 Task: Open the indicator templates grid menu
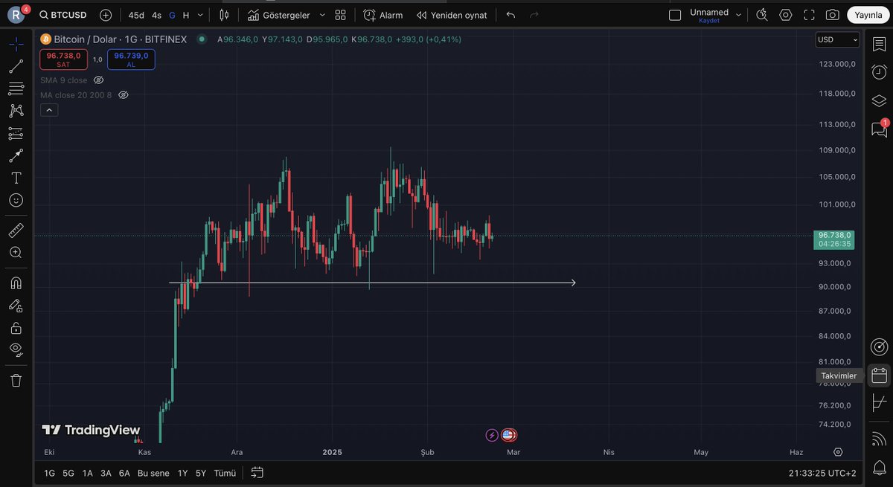point(340,15)
